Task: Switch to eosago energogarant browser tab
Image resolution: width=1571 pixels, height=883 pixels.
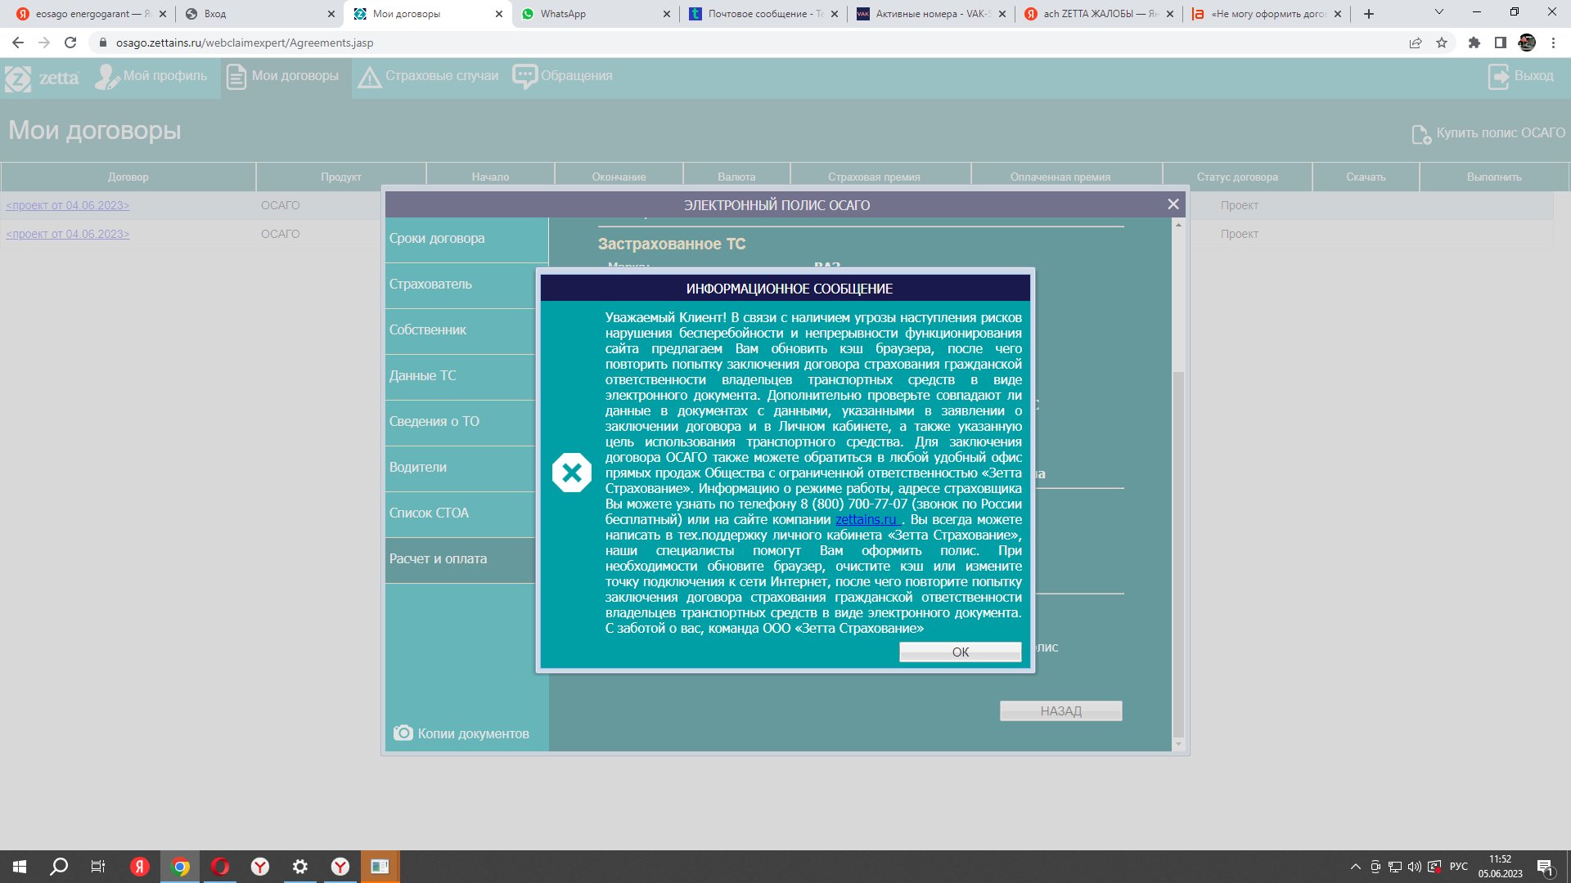Action: 90,14
